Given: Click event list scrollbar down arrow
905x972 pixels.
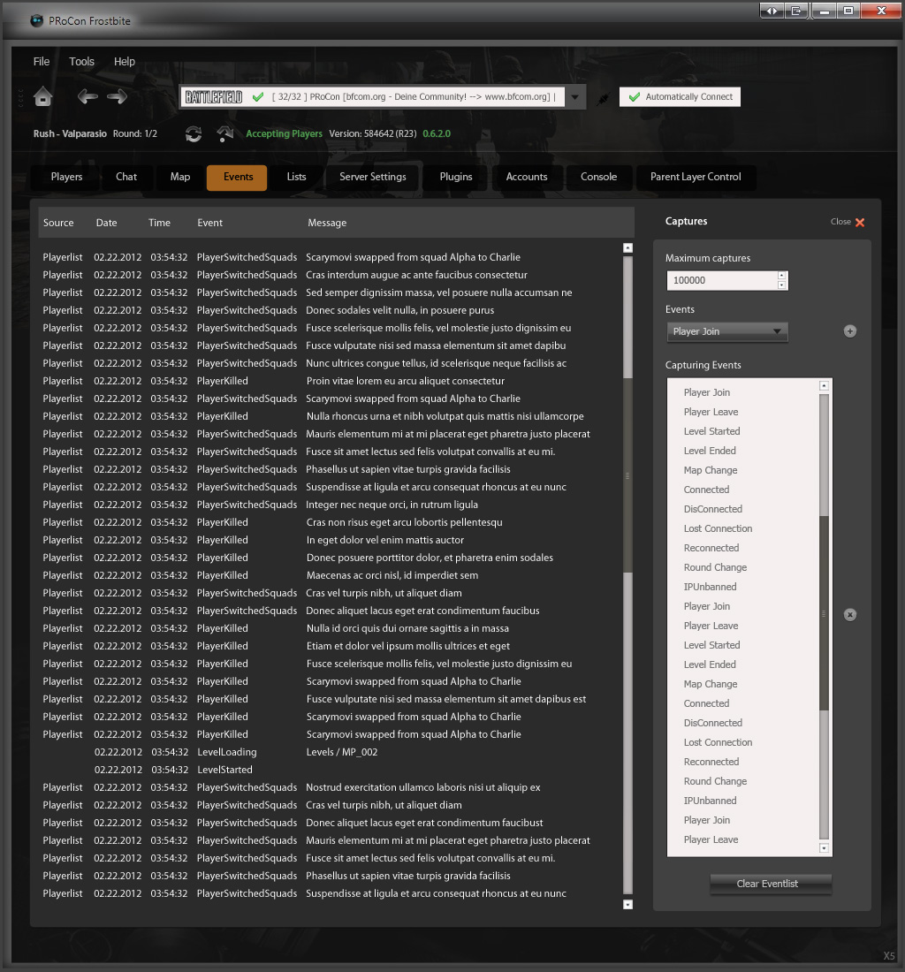Looking at the screenshot, I should coord(627,905).
